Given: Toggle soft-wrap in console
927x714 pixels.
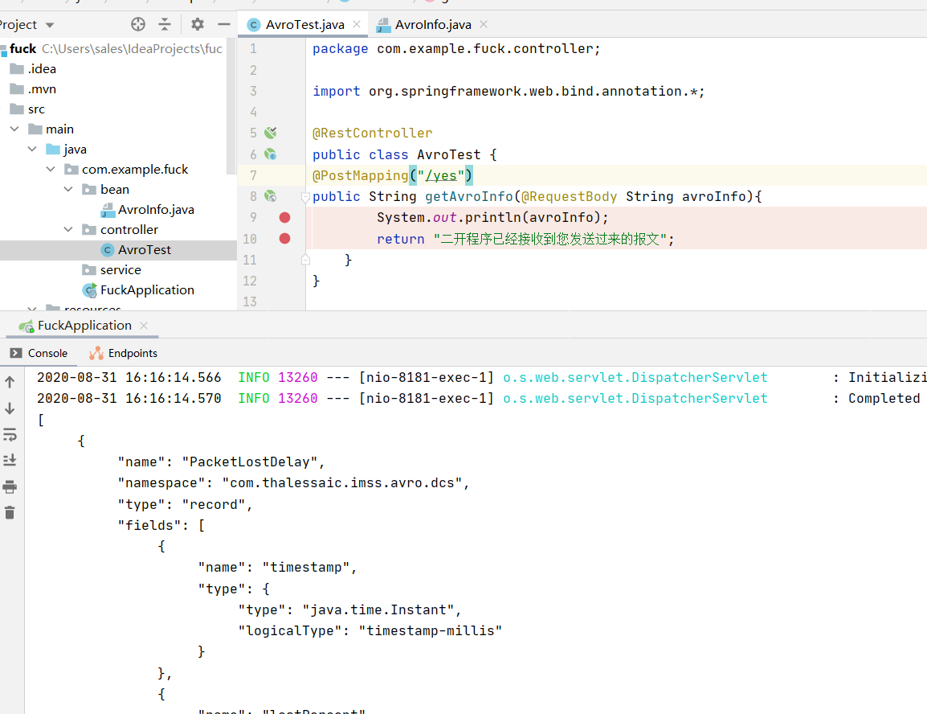Looking at the screenshot, I should (10, 435).
